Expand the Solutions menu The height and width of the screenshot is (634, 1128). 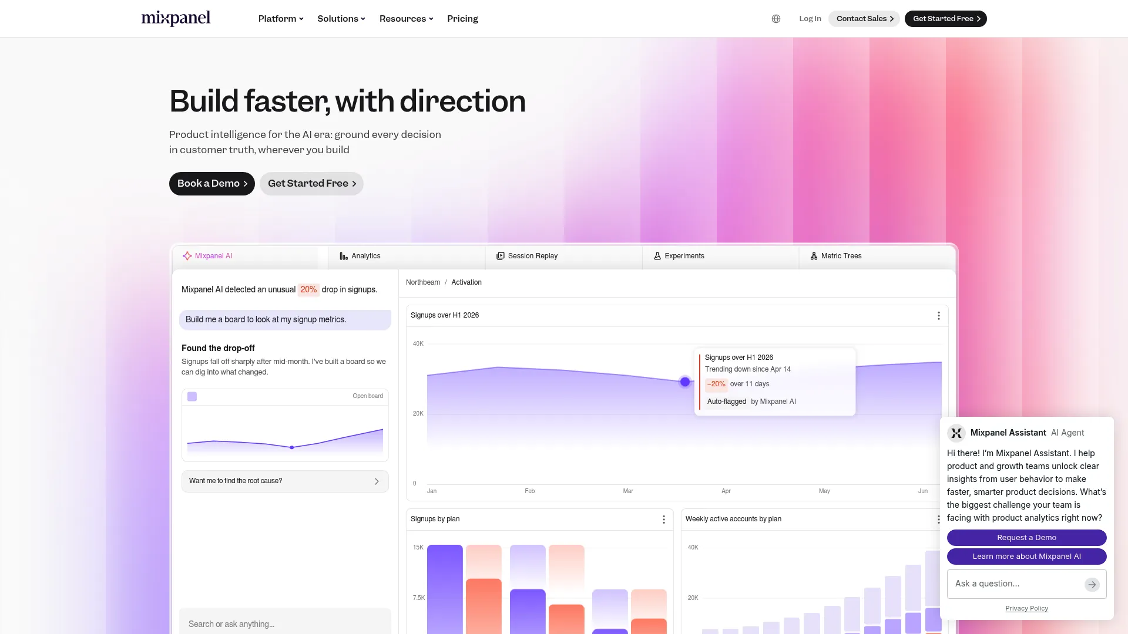341,19
